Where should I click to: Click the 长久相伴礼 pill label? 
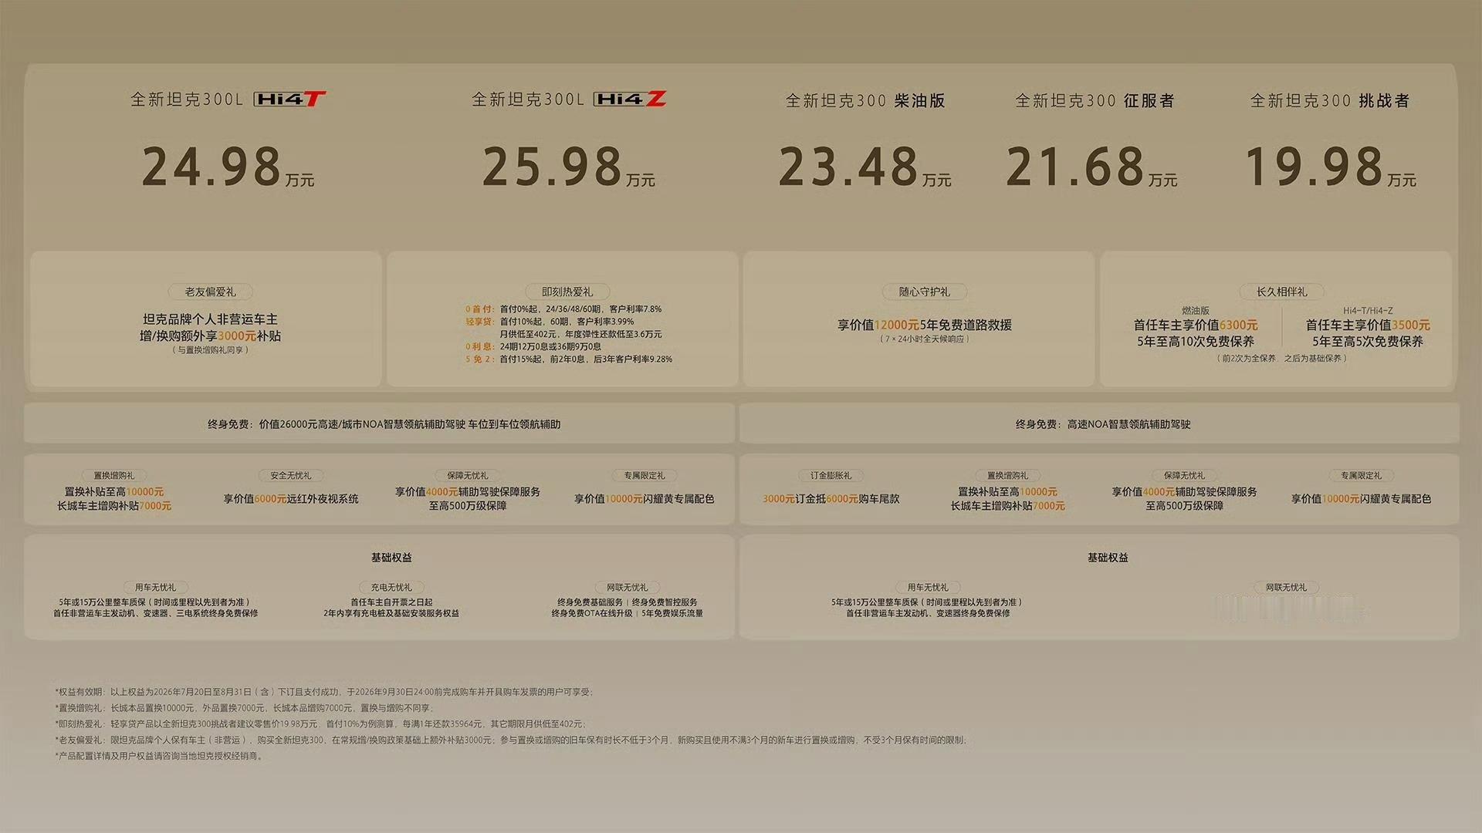click(1282, 292)
